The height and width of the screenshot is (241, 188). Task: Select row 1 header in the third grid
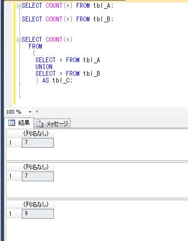click(x=14, y=214)
